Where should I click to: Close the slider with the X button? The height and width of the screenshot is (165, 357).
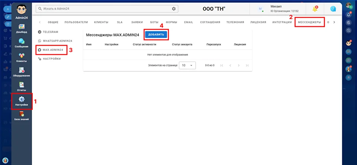click(7, 9)
